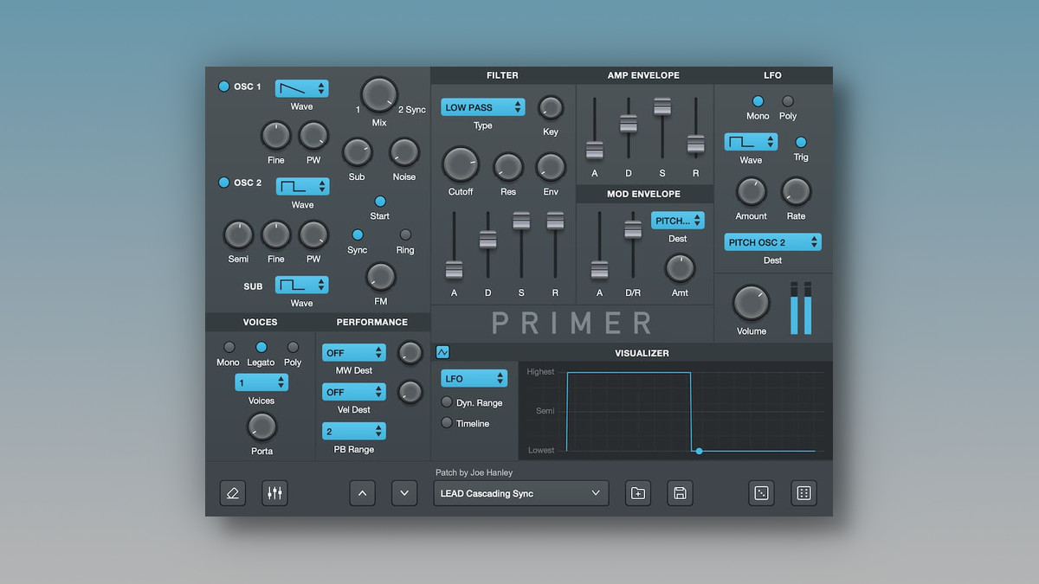Screen dimensions: 1039x584
Task: Open the OSC 2 Wave dropdown
Action: pos(302,186)
